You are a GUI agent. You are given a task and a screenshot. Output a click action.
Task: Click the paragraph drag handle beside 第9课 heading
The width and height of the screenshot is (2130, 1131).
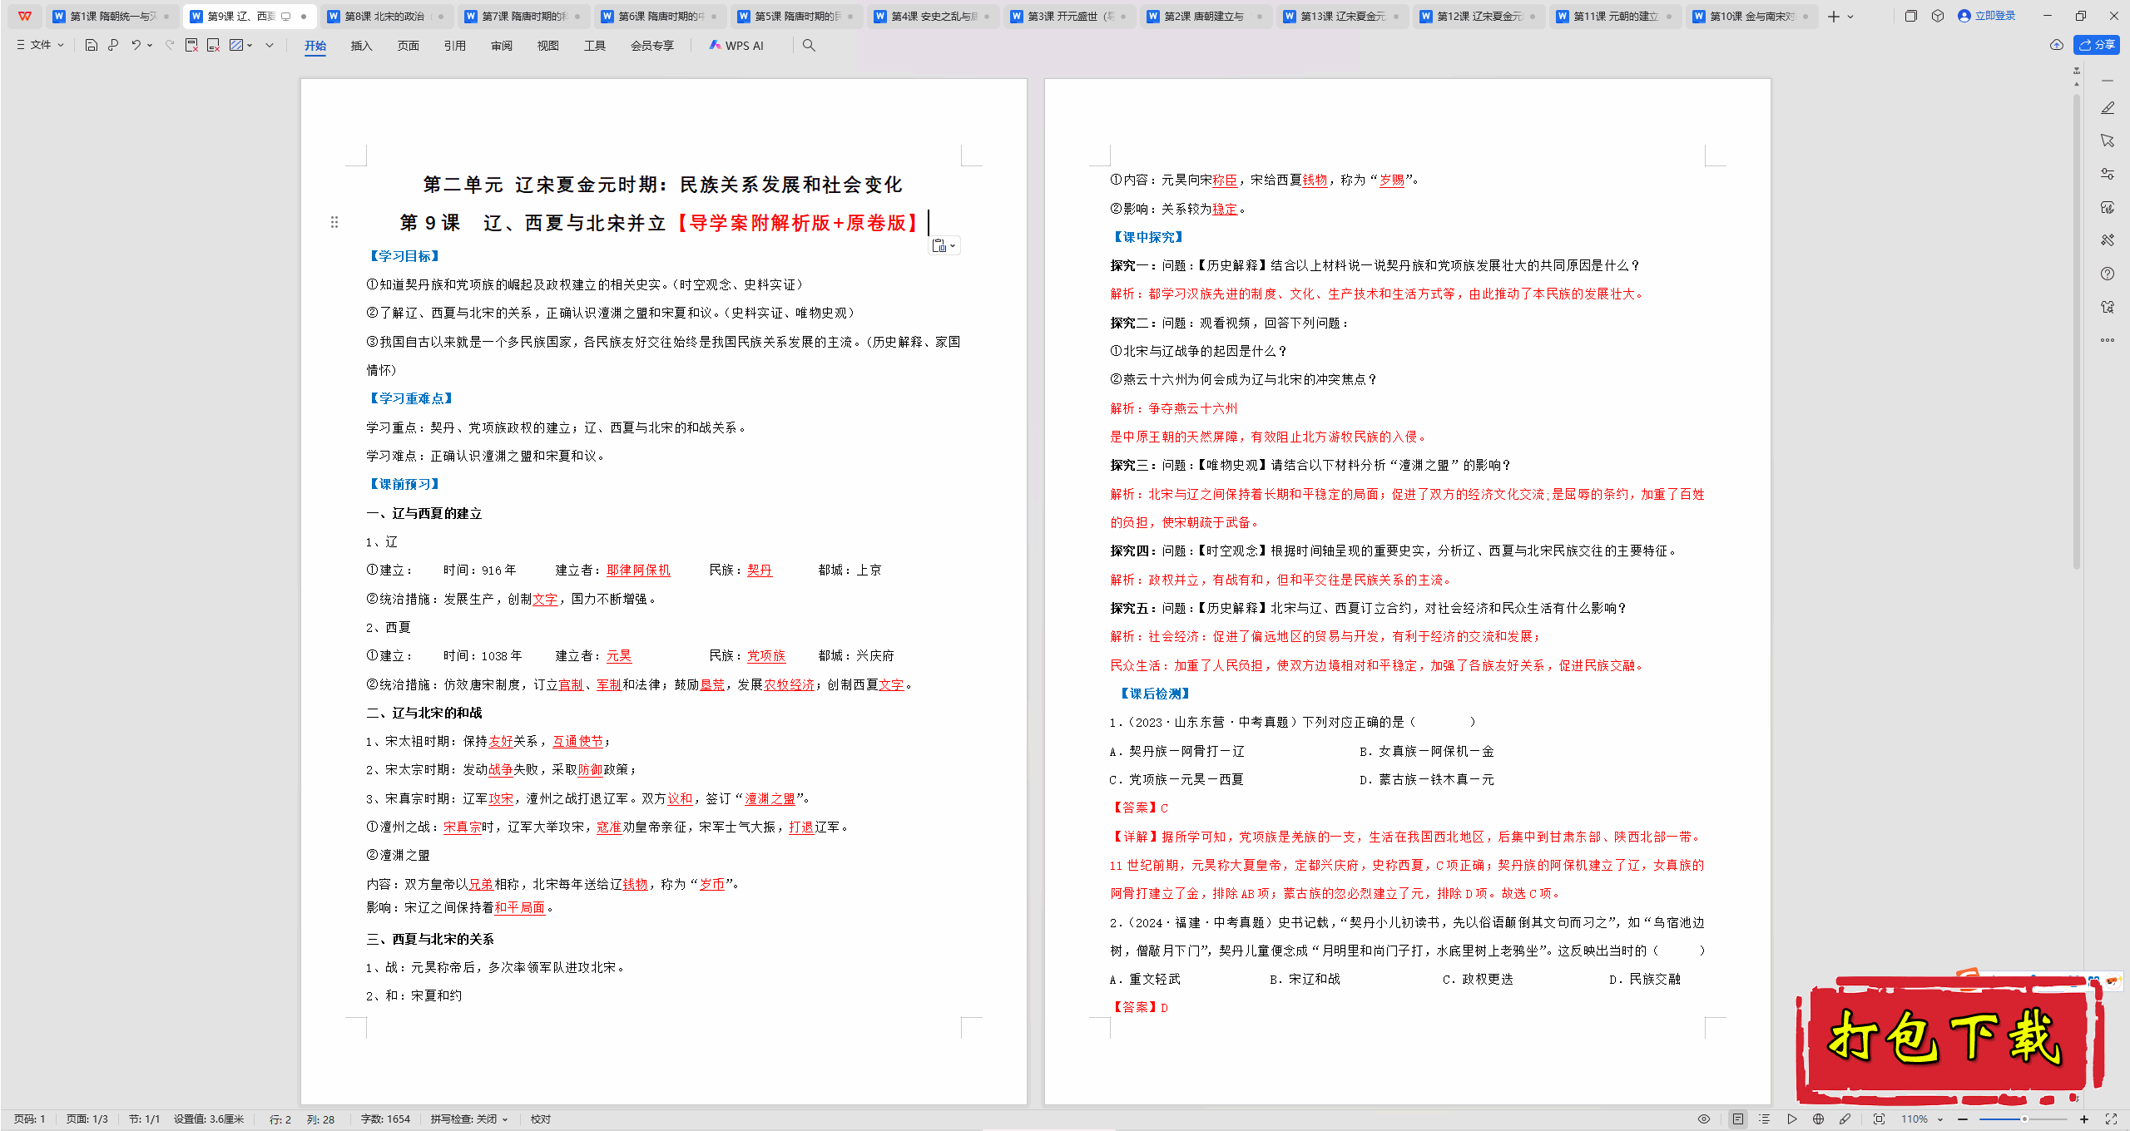click(334, 222)
